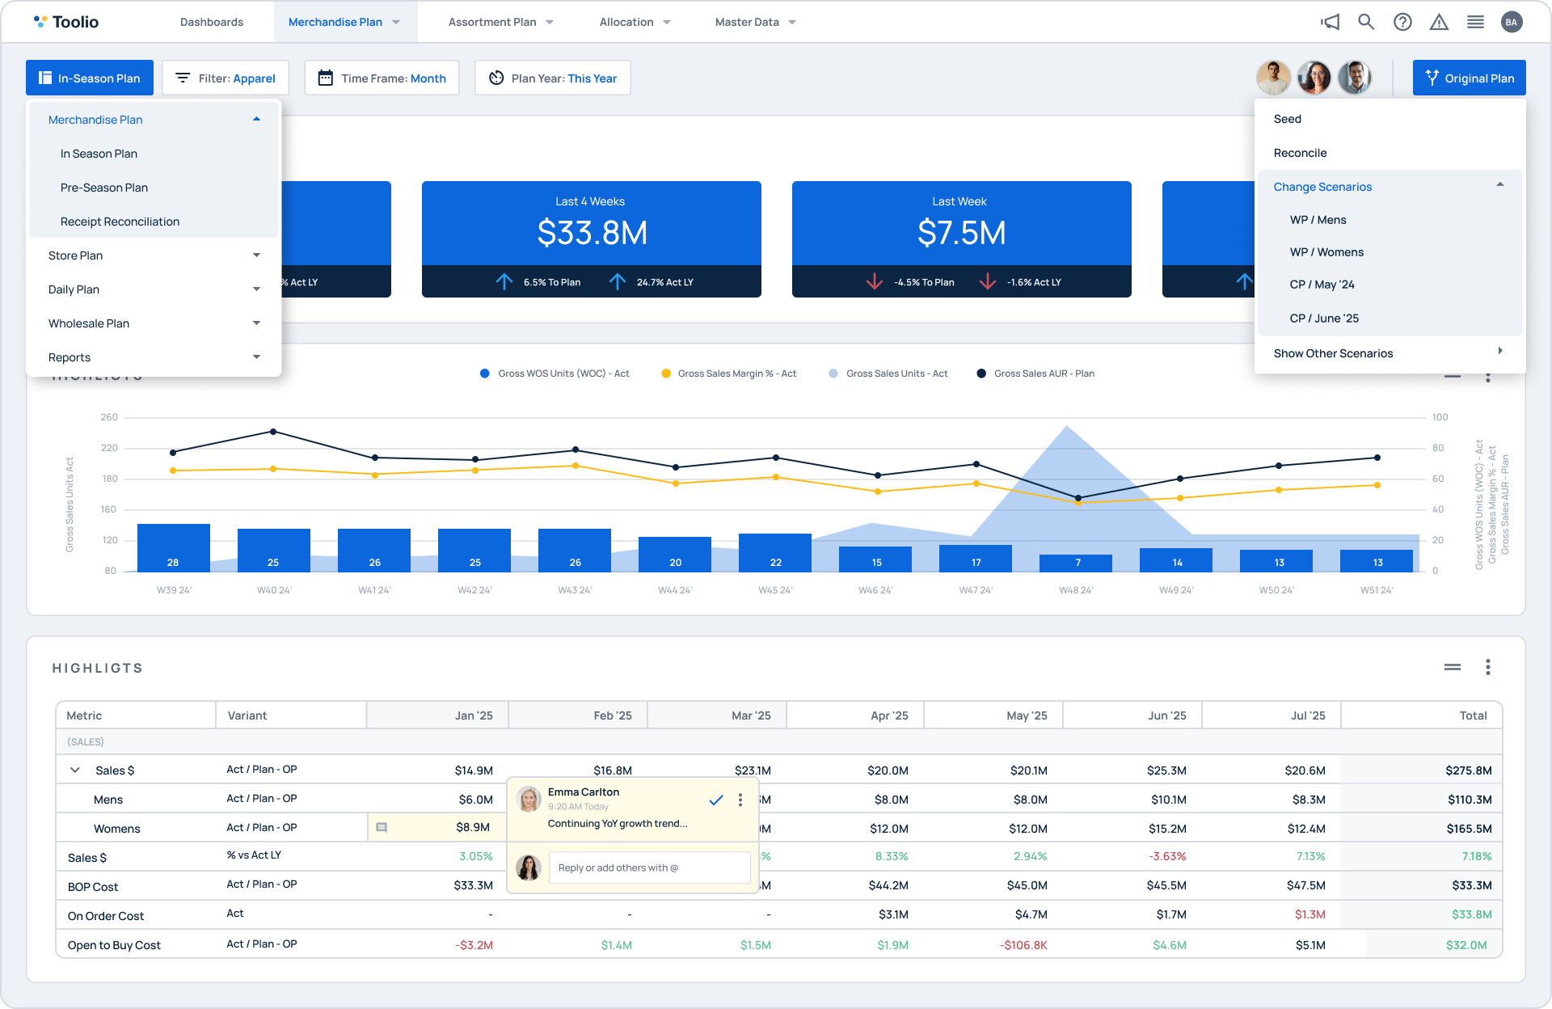1552x1009 pixels.
Task: Click the help question mark icon
Action: point(1402,22)
